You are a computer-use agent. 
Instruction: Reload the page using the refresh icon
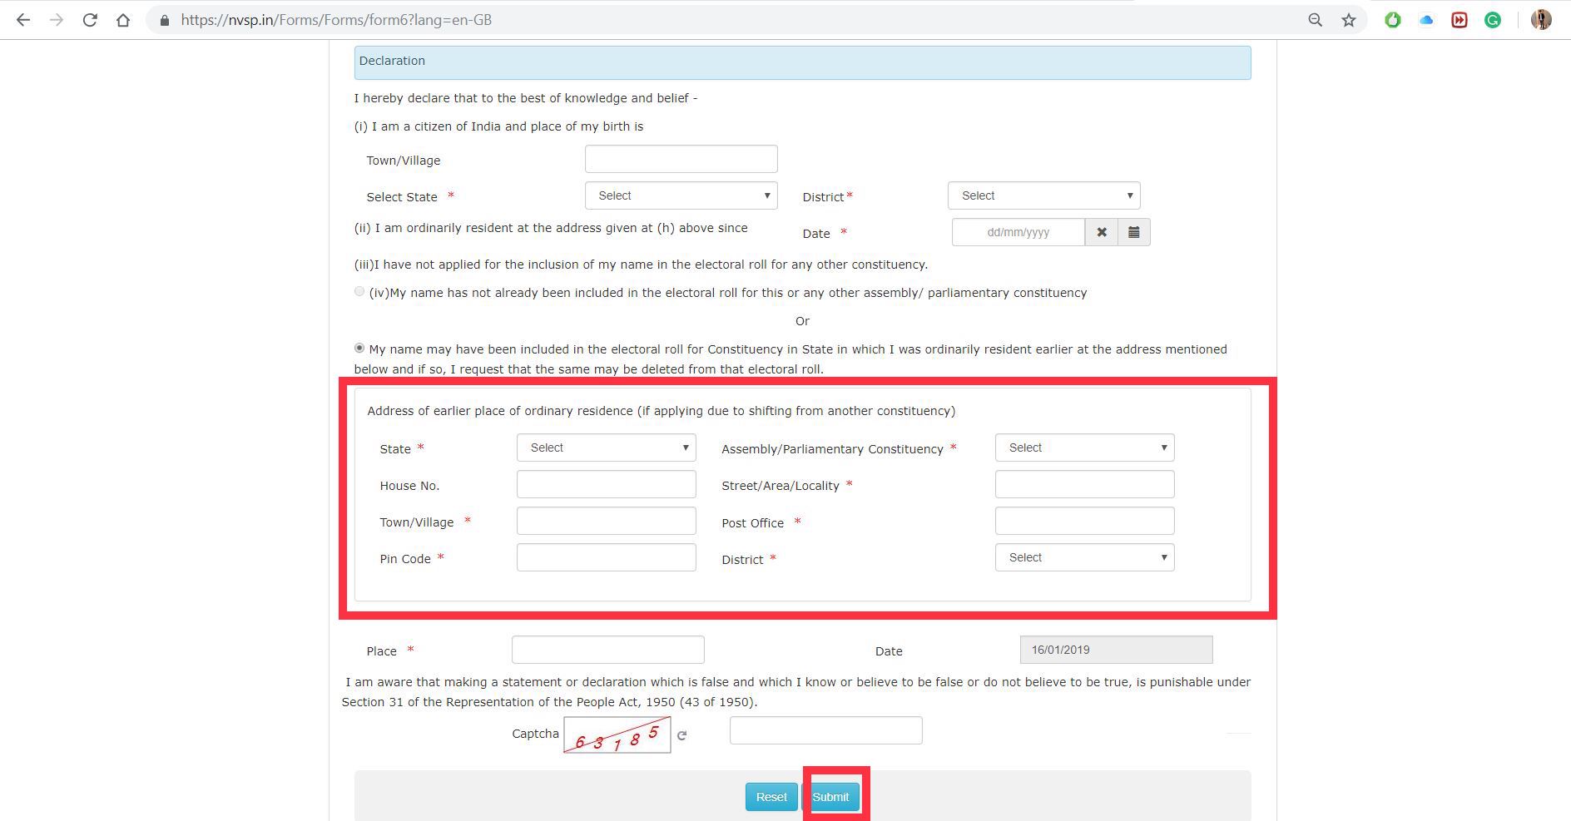90,20
